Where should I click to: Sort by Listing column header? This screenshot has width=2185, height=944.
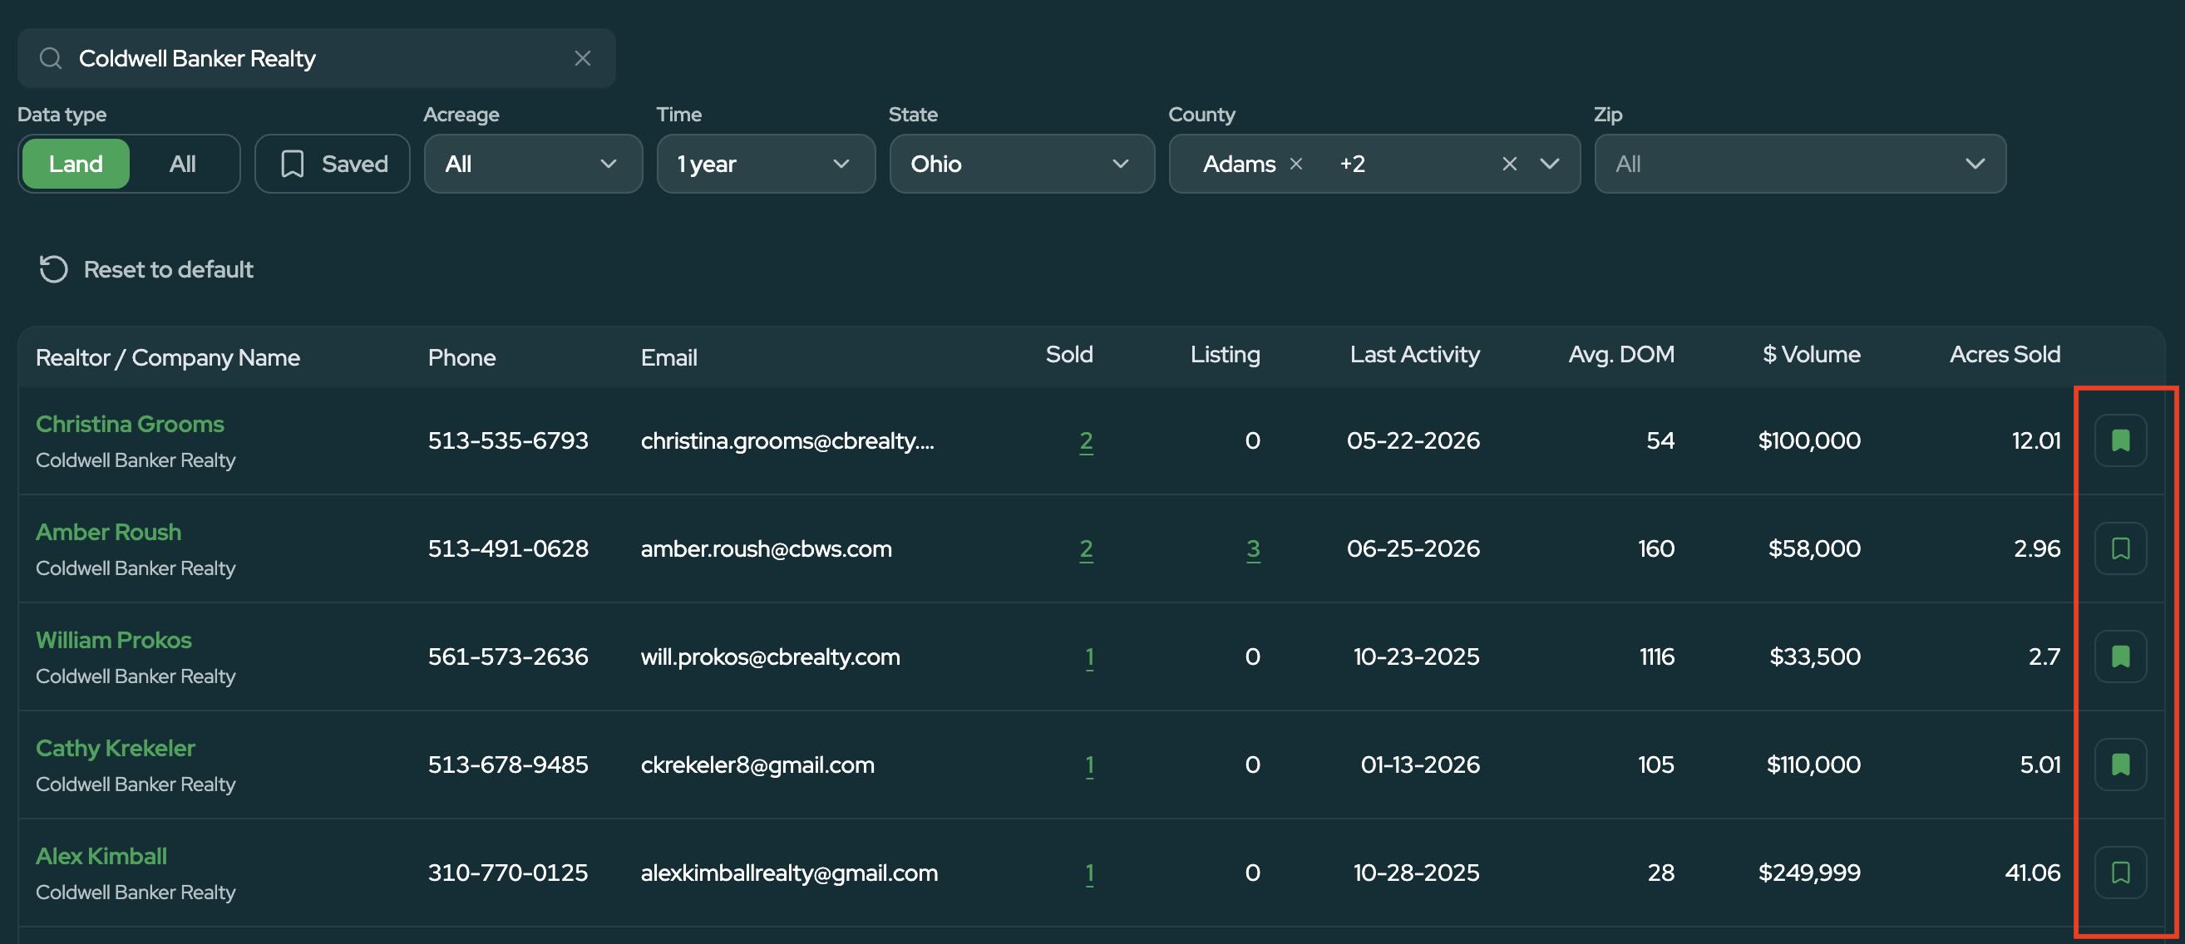pyautogui.click(x=1225, y=354)
